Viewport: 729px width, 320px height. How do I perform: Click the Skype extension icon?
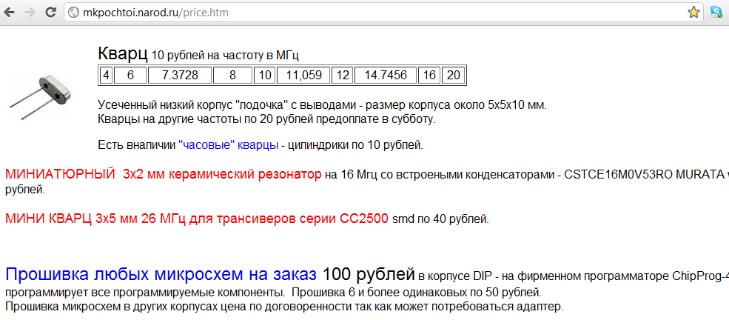point(716,13)
